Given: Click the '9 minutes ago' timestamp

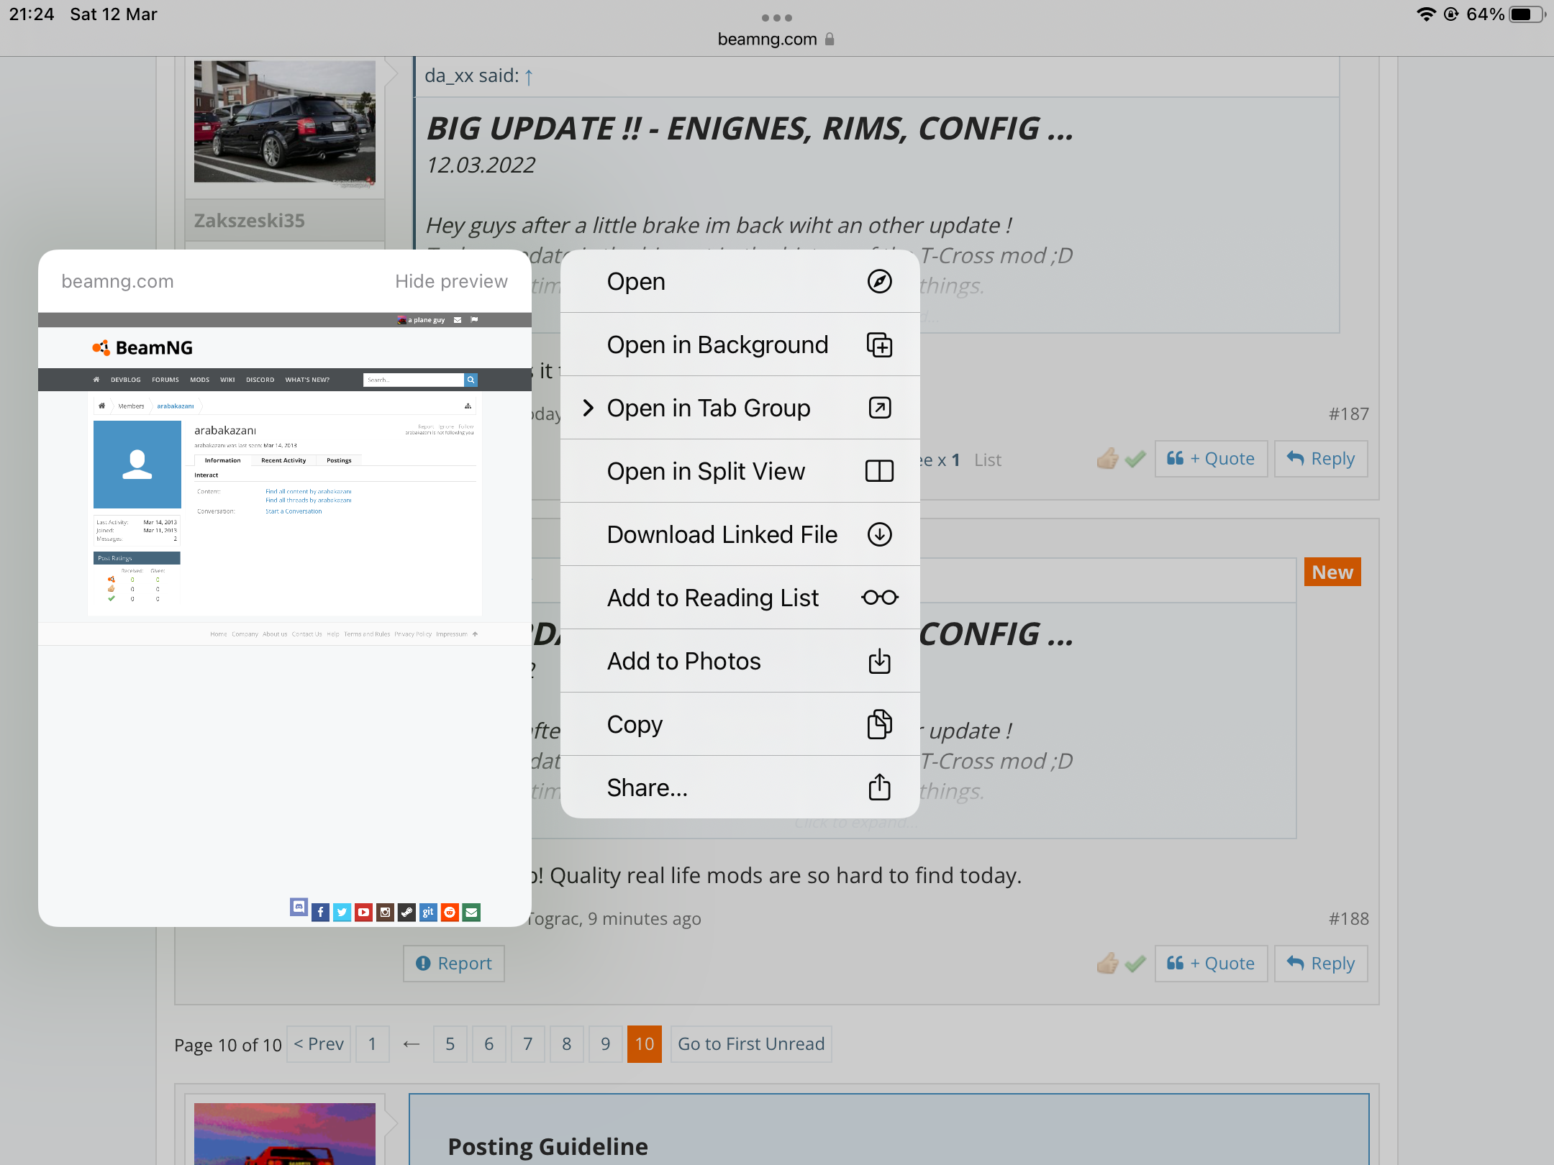Looking at the screenshot, I should coord(645,918).
